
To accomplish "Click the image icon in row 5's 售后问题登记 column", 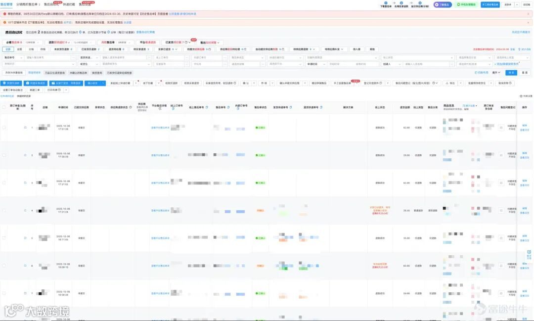I will point(501,238).
